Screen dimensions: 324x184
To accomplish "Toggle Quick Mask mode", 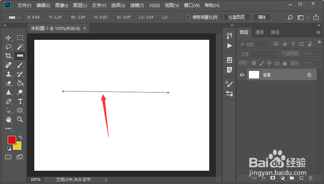I will pyautogui.click(x=8, y=157).
